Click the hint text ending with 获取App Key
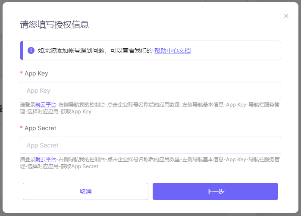Screen dimensions: 301x216 [x=150, y=108]
